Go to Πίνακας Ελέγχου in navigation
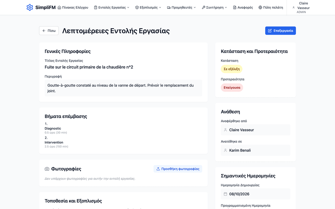Image resolution: width=335 pixels, height=209 pixels. [x=73, y=7]
